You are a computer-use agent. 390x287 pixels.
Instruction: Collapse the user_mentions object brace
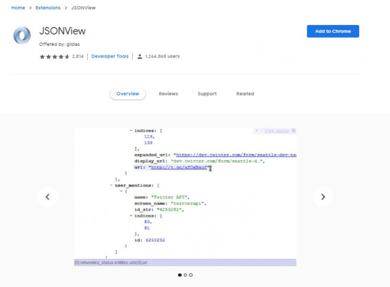[121, 191]
